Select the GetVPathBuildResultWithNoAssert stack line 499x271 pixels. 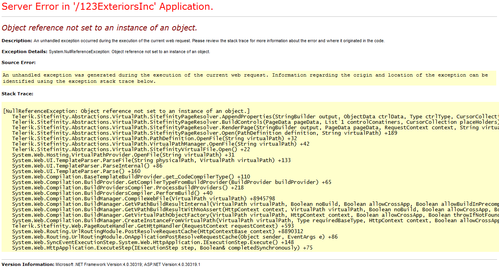[256, 209]
